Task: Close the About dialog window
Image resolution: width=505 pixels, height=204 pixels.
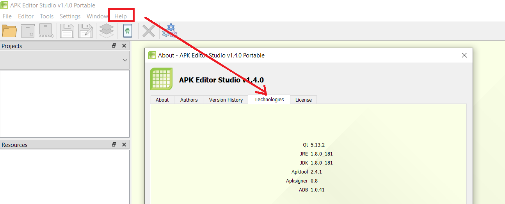Action: coord(464,55)
